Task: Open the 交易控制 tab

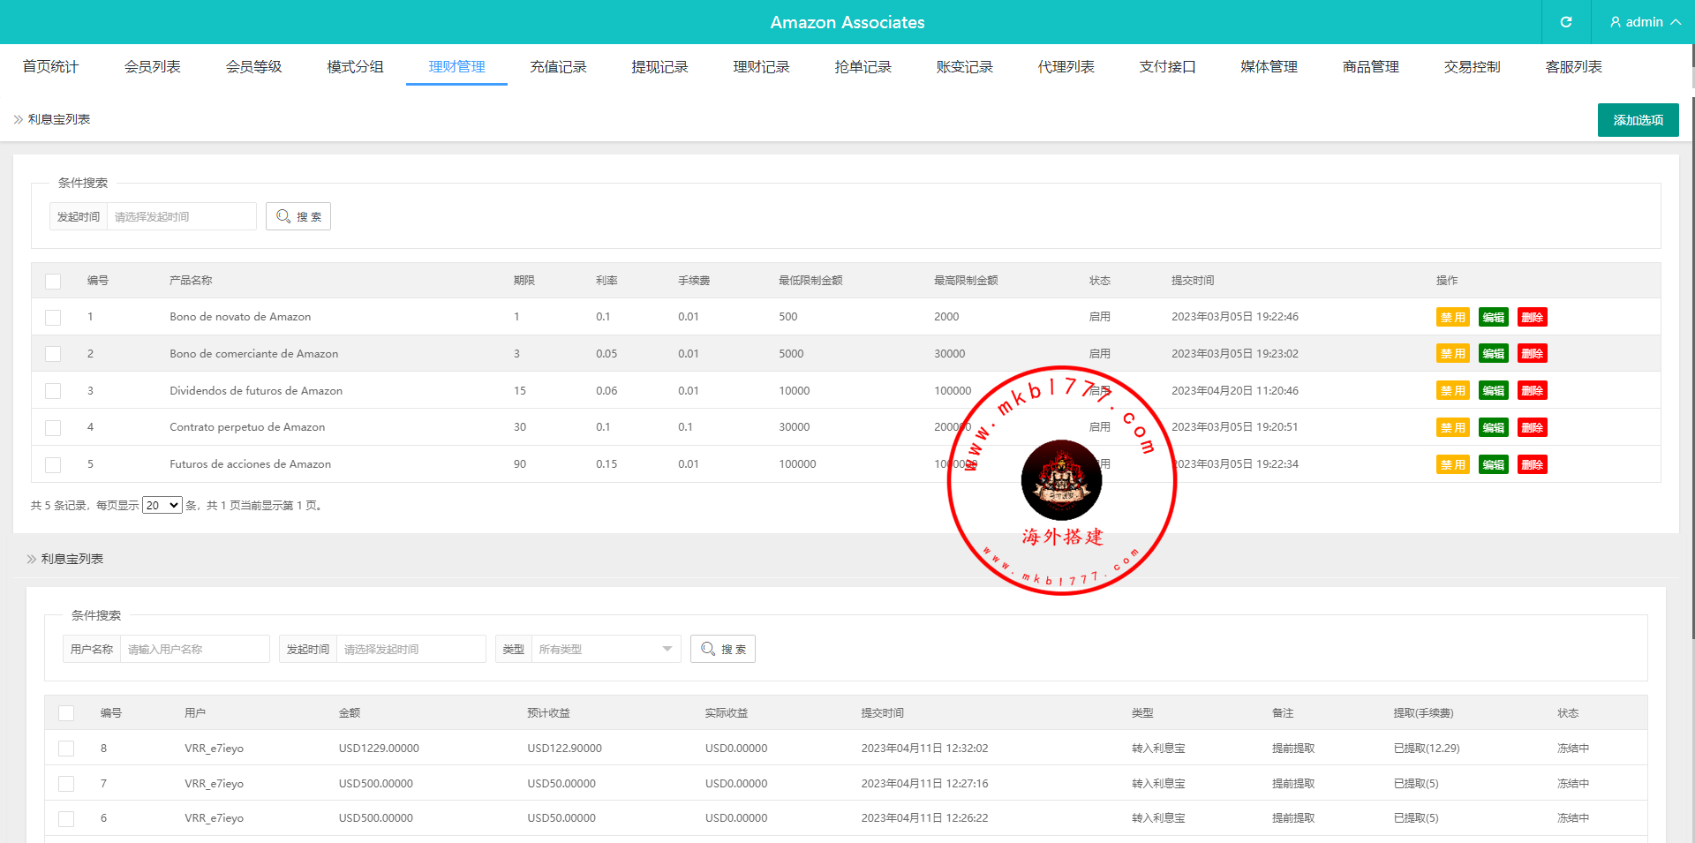Action: (x=1472, y=67)
